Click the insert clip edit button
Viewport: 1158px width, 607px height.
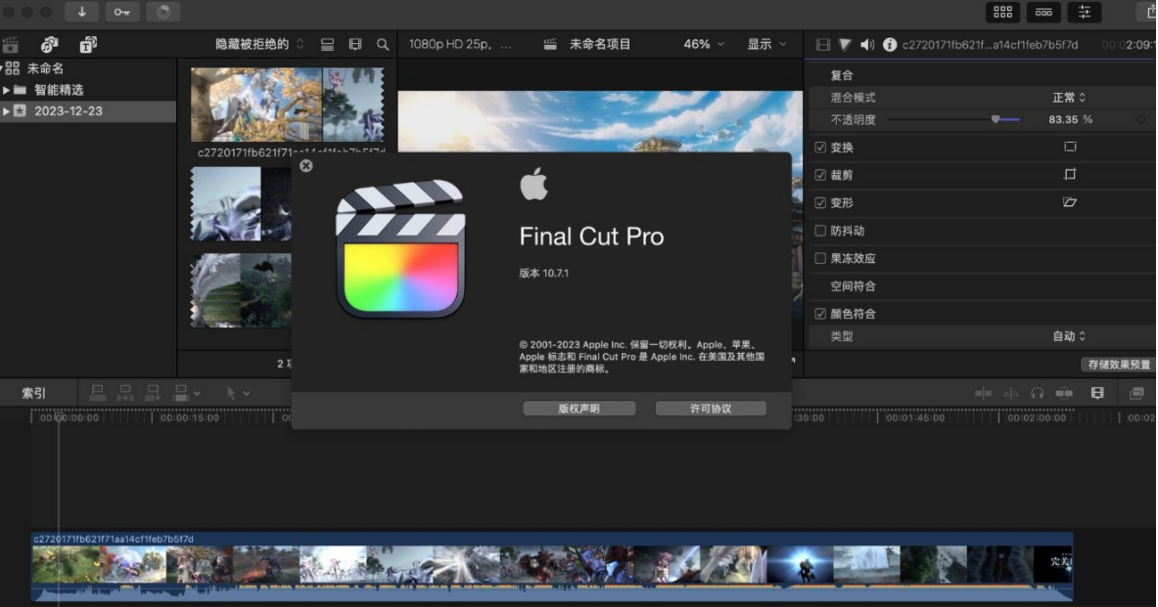[x=125, y=393]
